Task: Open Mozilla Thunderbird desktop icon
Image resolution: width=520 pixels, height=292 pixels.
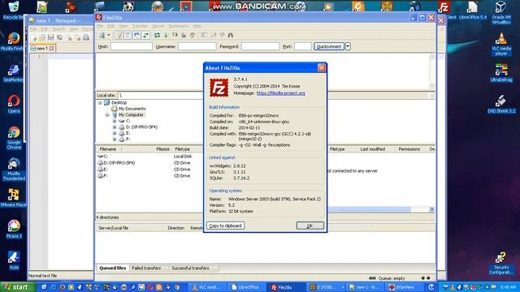Action: (14, 170)
